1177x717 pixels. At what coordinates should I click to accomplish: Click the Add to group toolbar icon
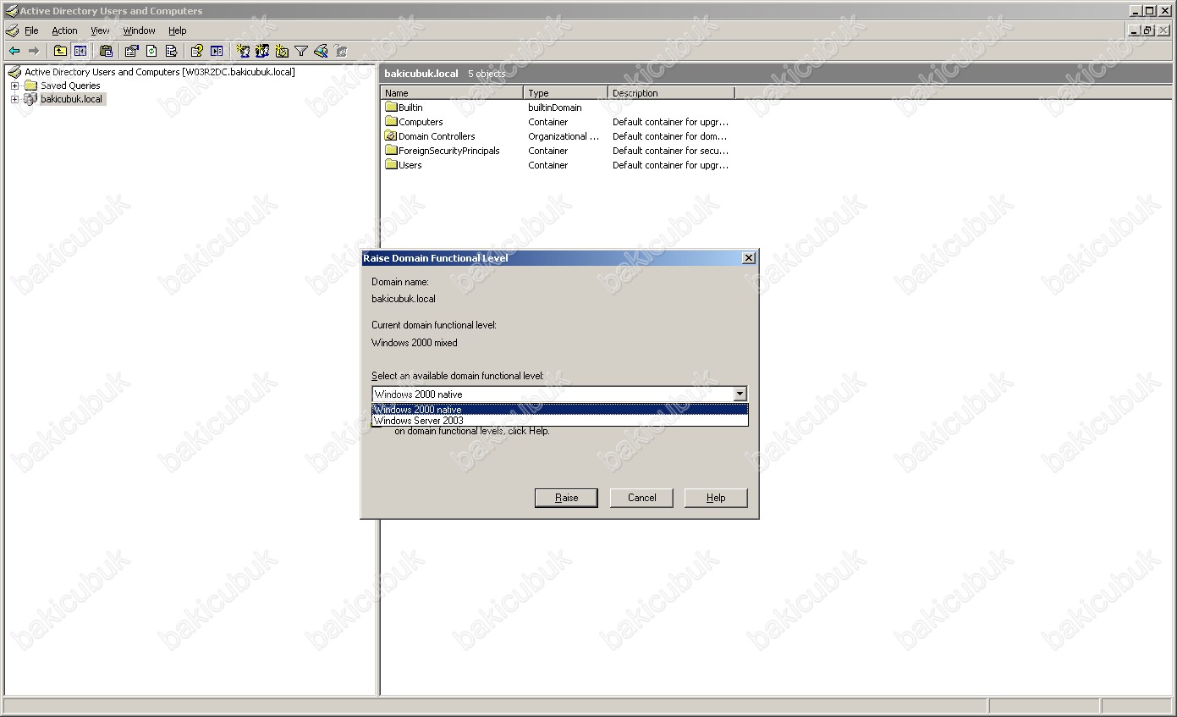pyautogui.click(x=340, y=51)
